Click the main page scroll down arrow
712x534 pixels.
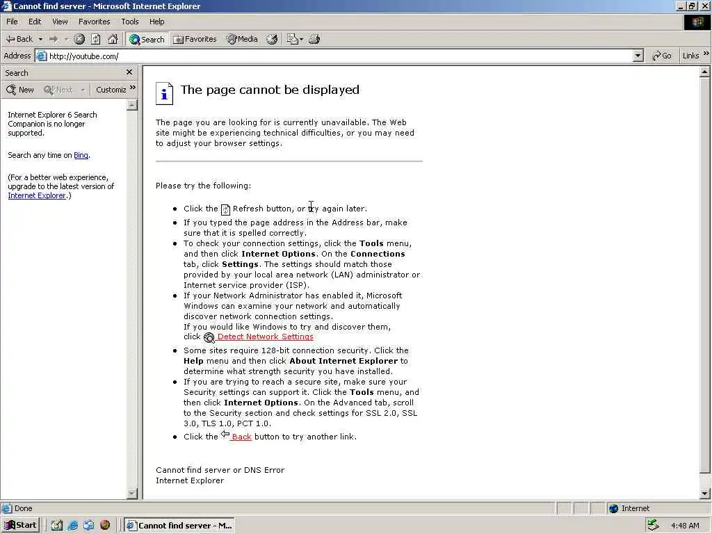pos(704,494)
